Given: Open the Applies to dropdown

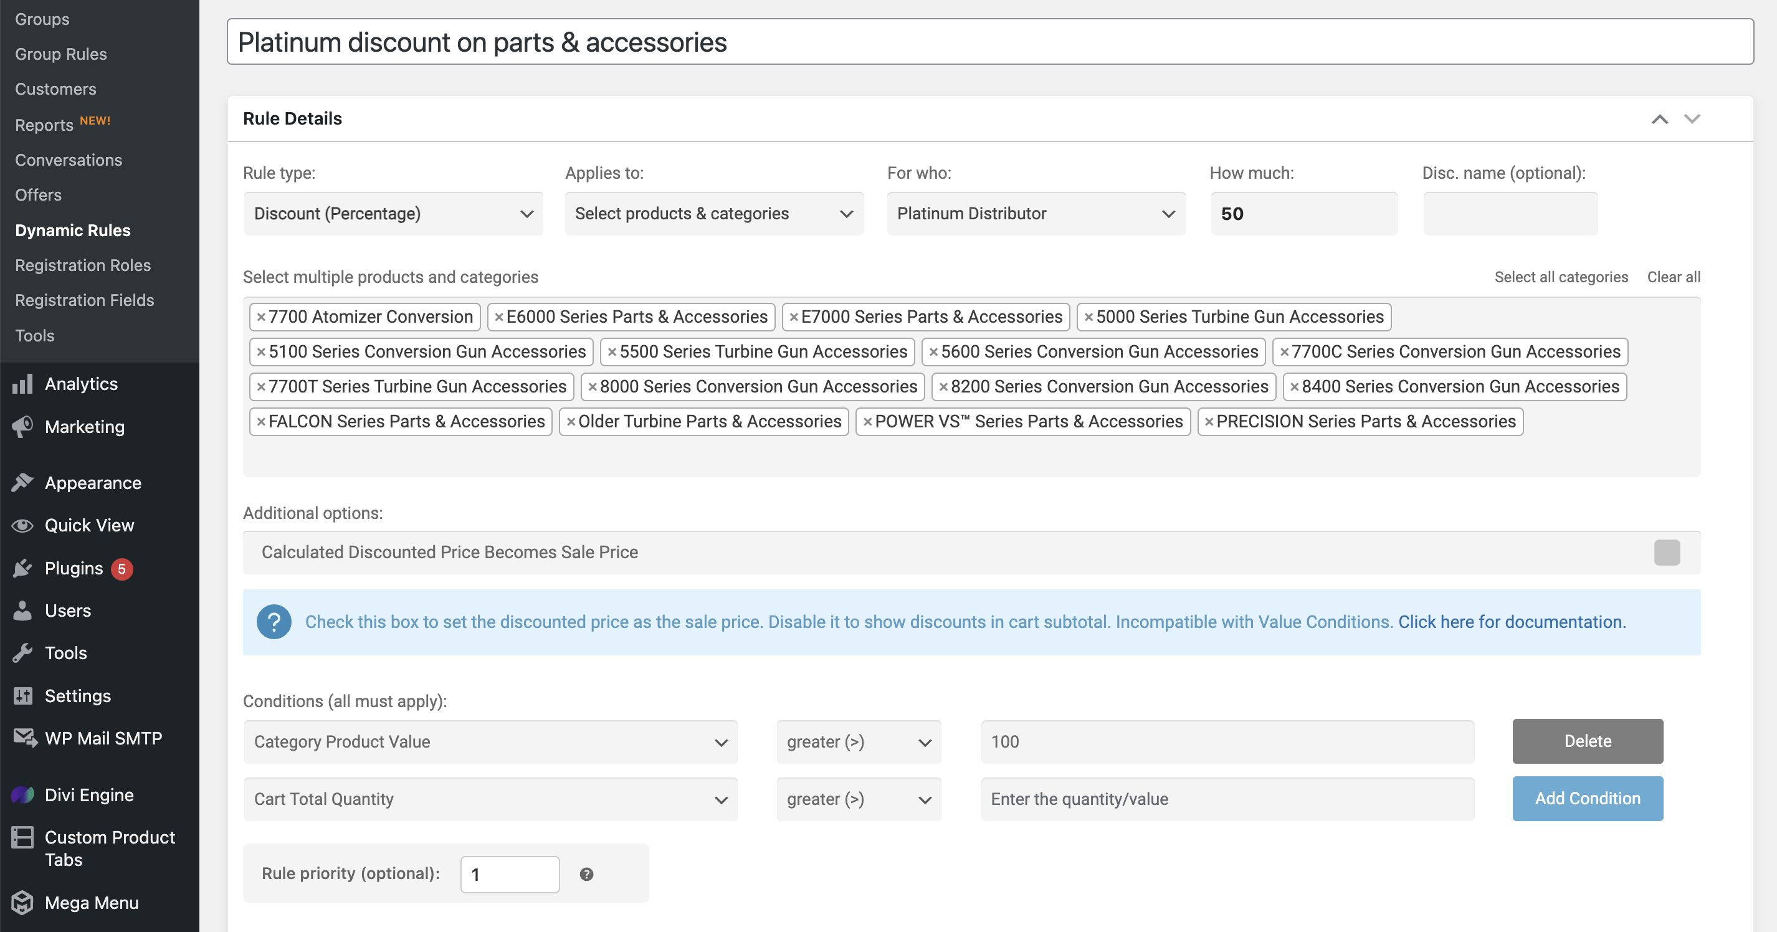Looking at the screenshot, I should tap(714, 214).
